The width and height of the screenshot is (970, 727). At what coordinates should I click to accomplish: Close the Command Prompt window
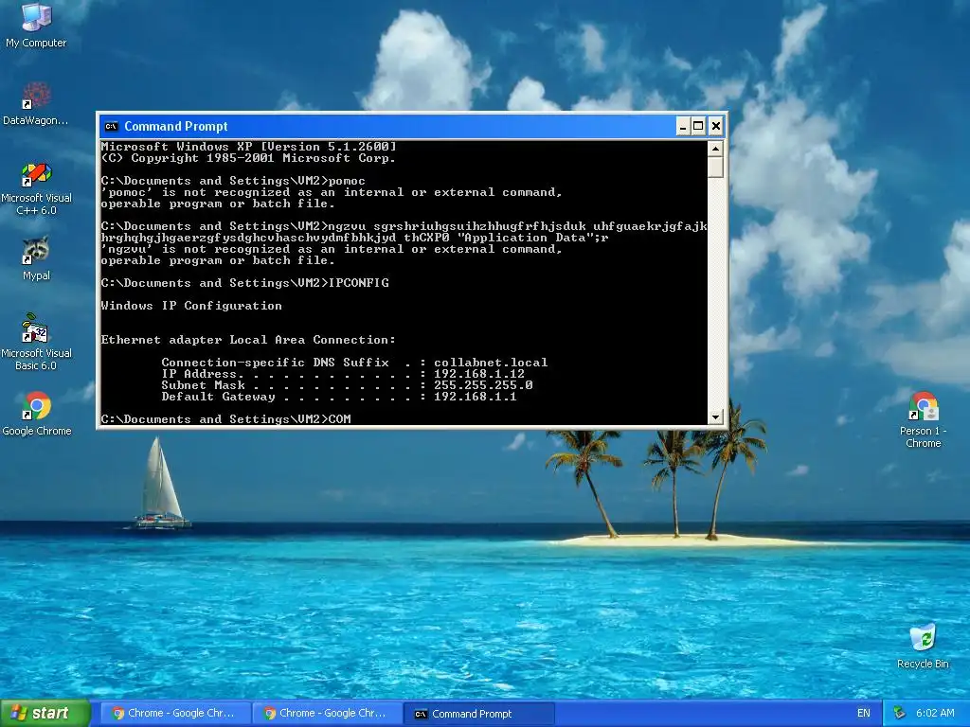click(x=716, y=127)
